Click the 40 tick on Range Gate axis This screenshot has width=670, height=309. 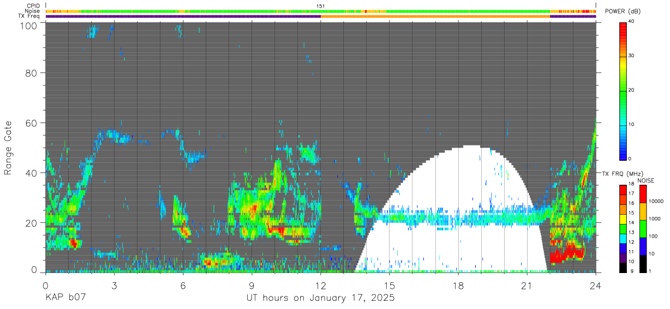32,173
